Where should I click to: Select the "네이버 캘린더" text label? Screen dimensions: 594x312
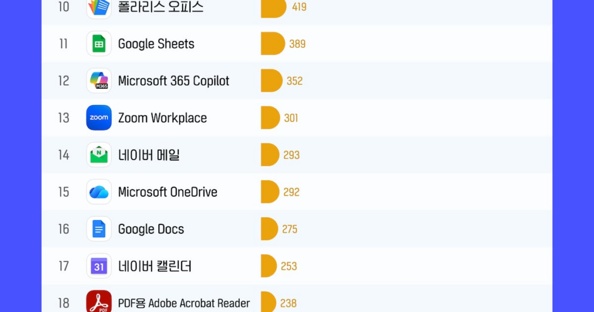pos(154,267)
